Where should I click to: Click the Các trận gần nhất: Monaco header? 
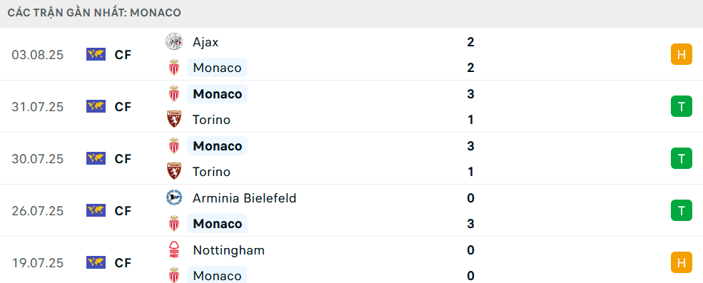click(x=95, y=13)
